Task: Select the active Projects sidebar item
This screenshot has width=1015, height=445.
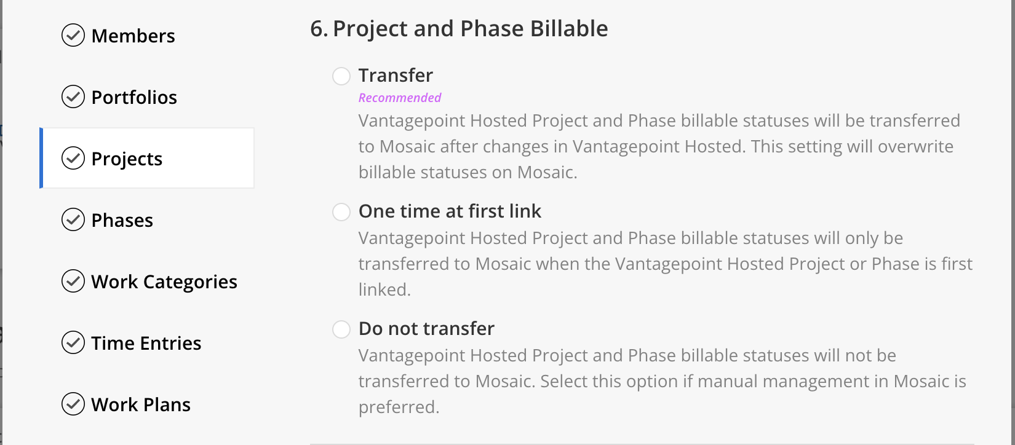Action: [147, 158]
